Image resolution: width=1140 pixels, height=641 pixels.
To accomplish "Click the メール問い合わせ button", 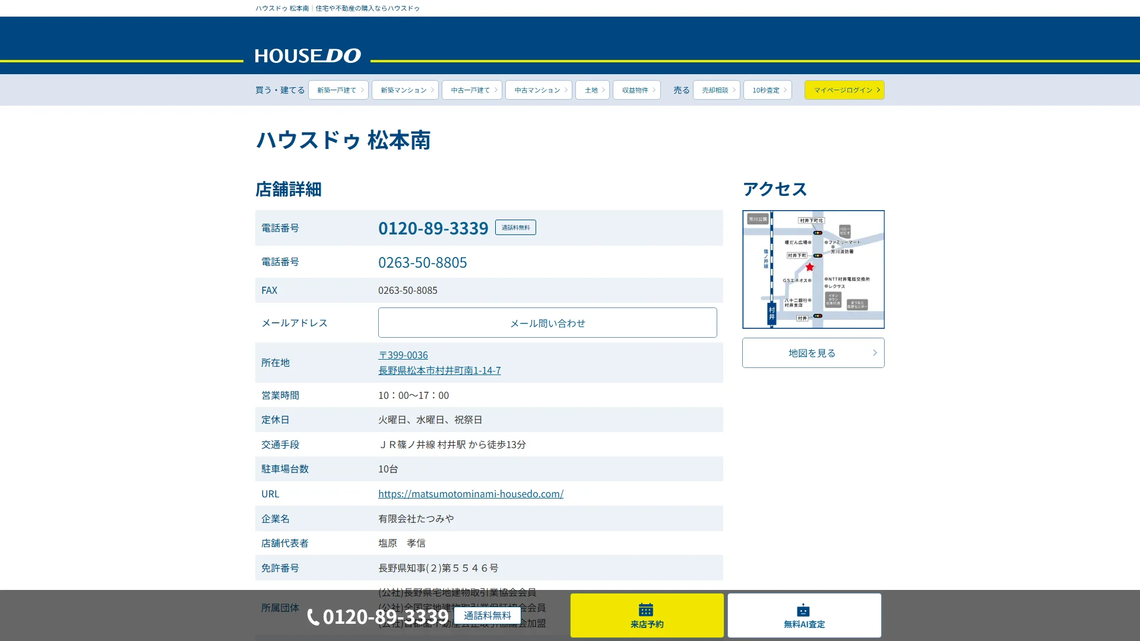I will [547, 323].
